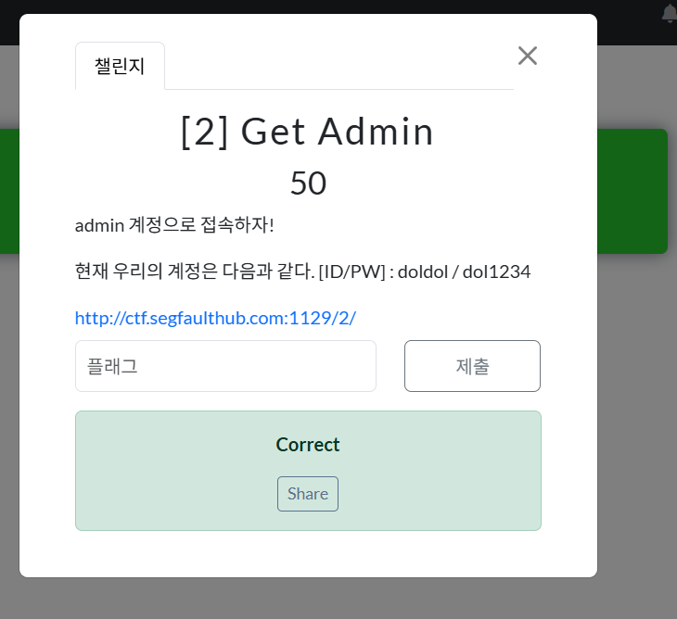Click the admin 계정으로 접속하자! description text
The width and height of the screenshot is (677, 619).
pos(174,225)
